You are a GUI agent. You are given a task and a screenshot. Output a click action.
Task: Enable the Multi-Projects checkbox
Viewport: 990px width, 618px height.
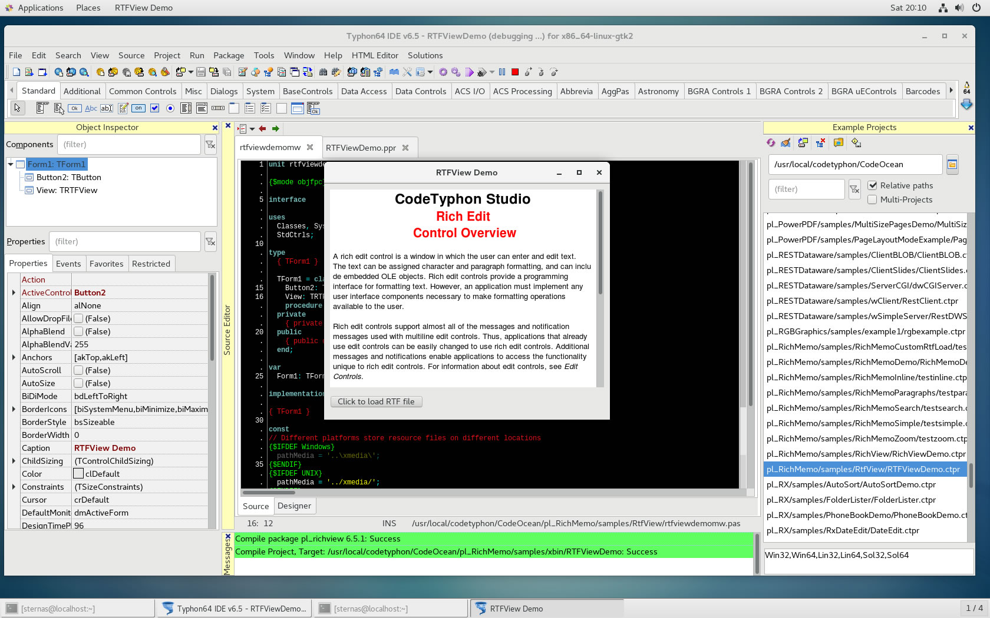click(873, 200)
